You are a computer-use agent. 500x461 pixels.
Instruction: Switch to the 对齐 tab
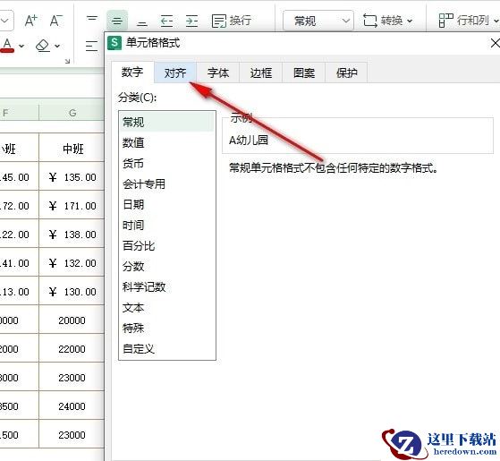175,73
